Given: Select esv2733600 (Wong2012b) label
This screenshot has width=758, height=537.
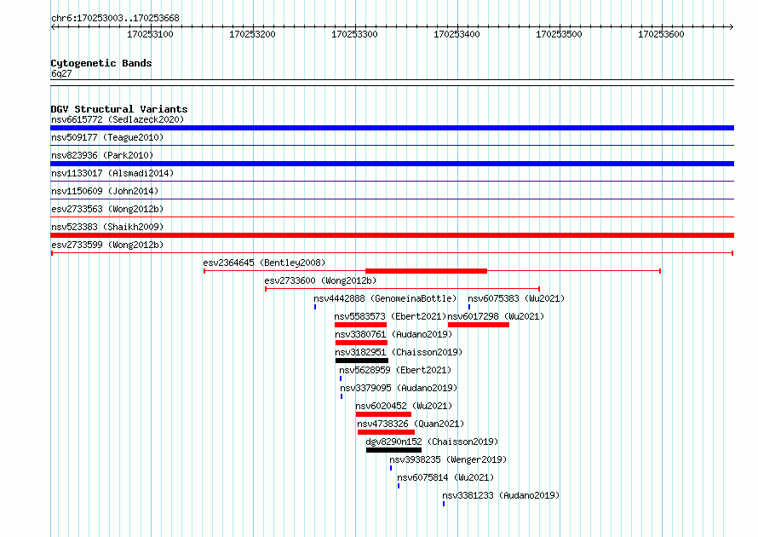Looking at the screenshot, I should click(320, 280).
